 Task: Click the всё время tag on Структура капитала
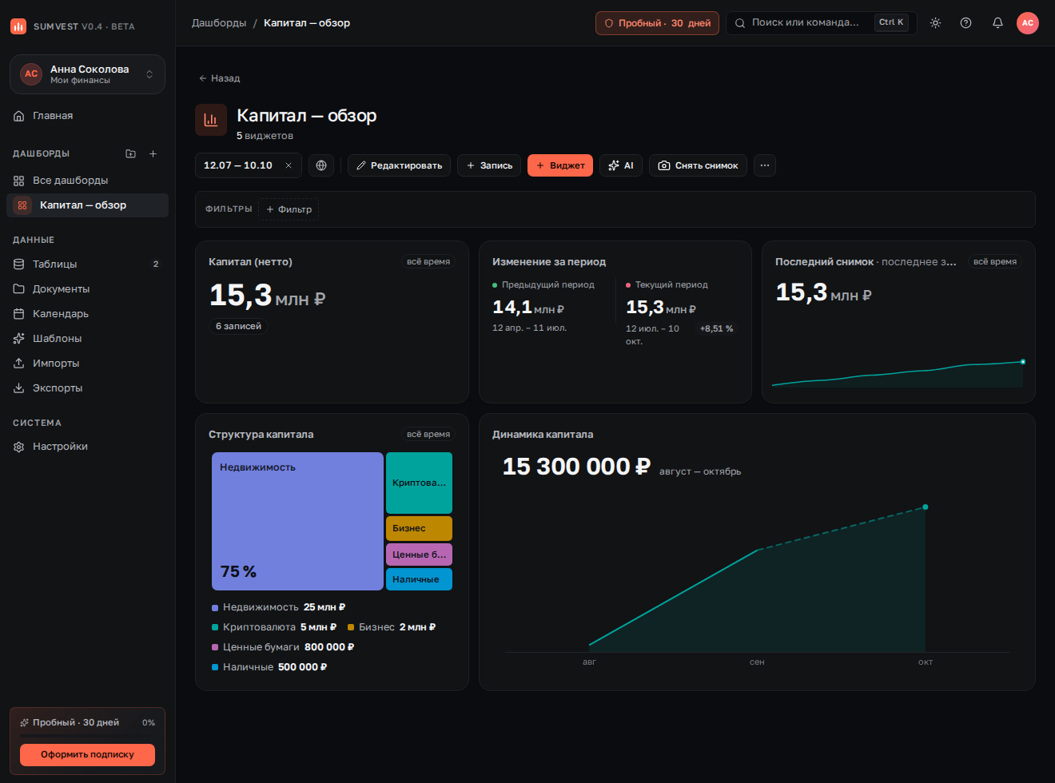pyautogui.click(x=428, y=435)
